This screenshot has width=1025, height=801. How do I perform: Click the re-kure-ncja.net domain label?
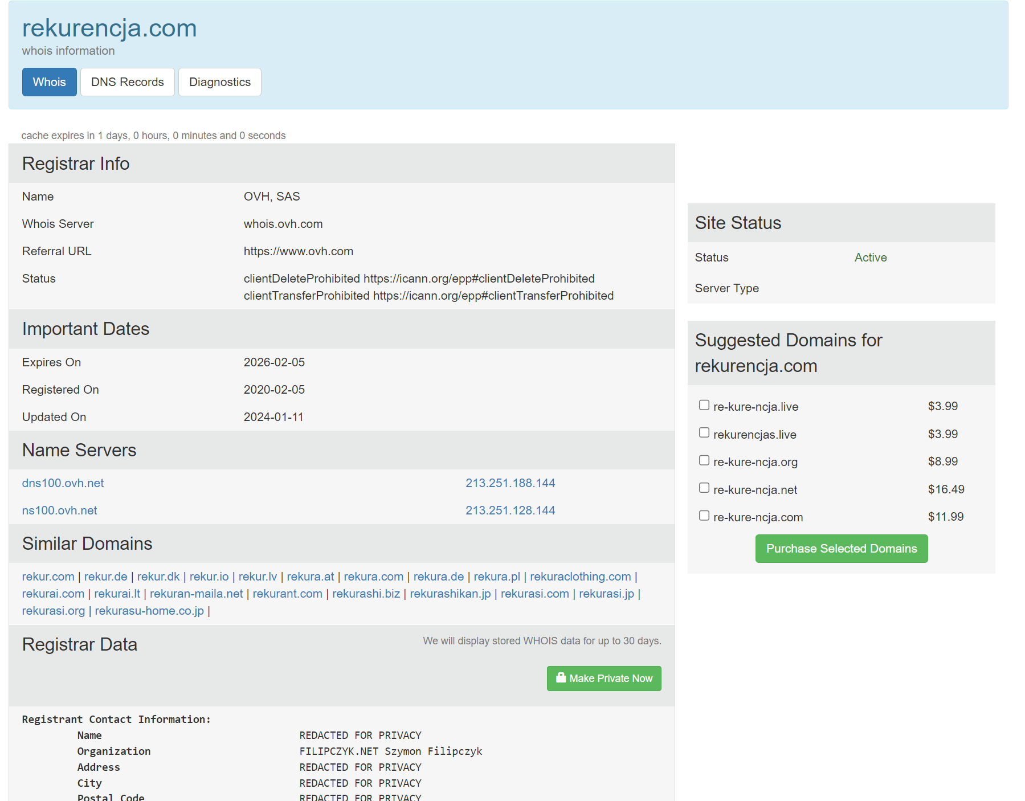[x=756, y=490]
